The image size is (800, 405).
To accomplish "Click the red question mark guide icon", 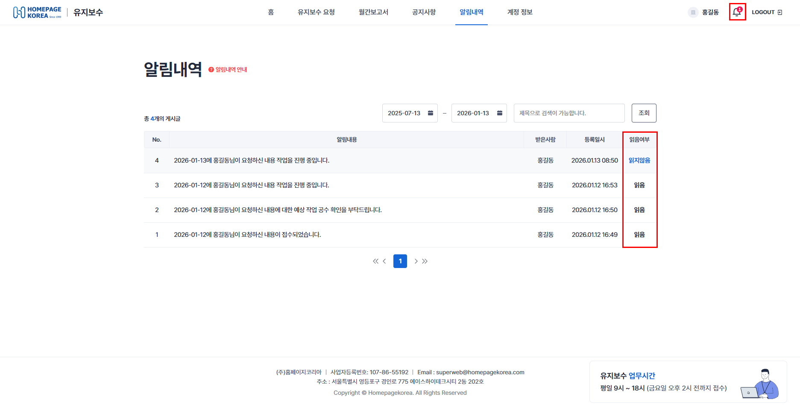I will coord(211,70).
